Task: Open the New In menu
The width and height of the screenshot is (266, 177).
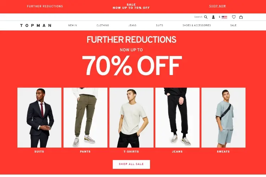Action: pyautogui.click(x=73, y=25)
